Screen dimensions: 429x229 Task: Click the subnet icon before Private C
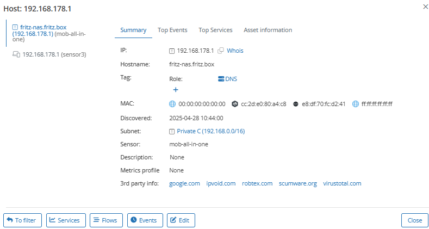point(172,131)
